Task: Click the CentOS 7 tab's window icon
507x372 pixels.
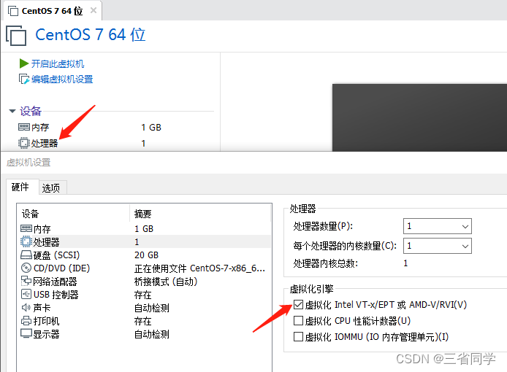Action: pyautogui.click(x=13, y=11)
